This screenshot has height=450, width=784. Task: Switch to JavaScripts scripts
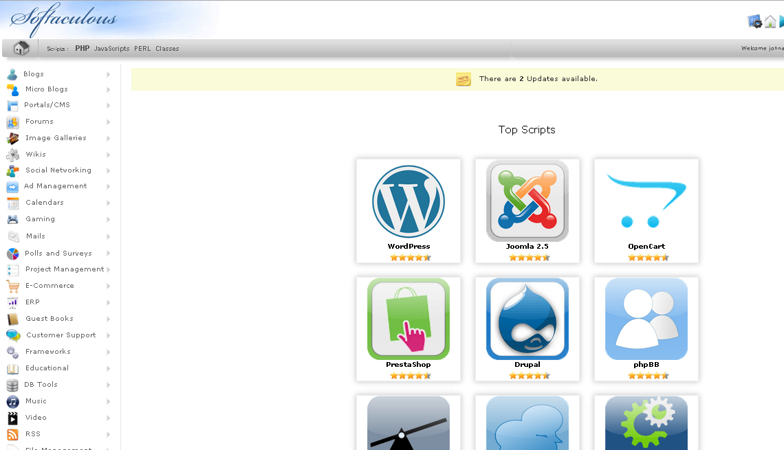[111, 49]
